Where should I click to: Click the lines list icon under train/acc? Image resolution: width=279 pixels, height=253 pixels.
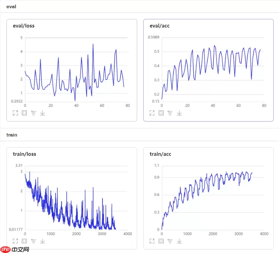coord(170,241)
